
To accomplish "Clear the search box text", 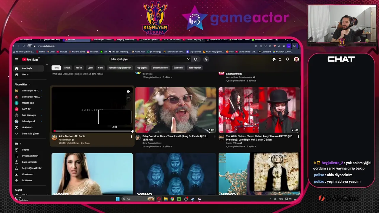I will (x=188, y=59).
